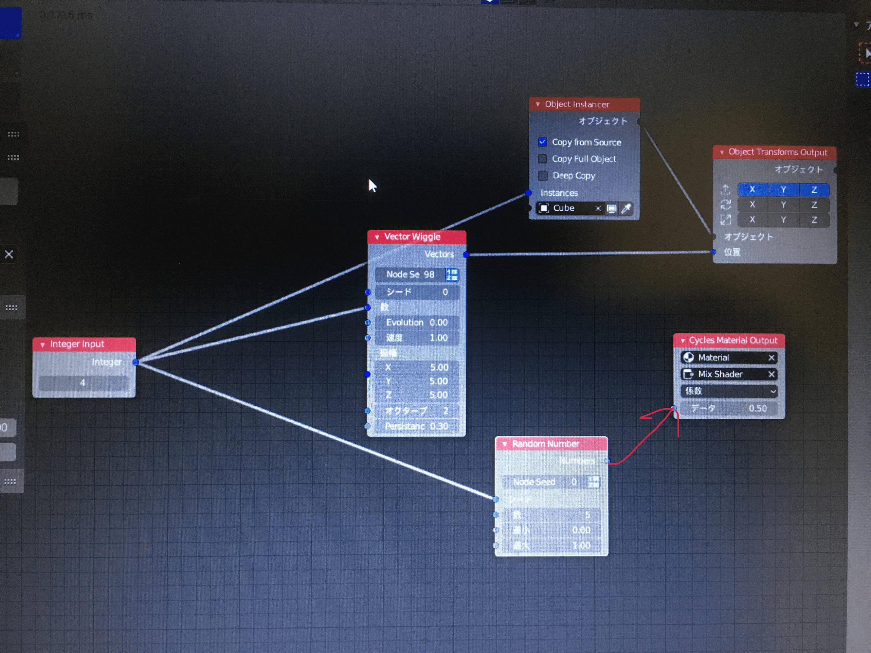Uncheck the Copy from Source checkbox

(x=542, y=142)
